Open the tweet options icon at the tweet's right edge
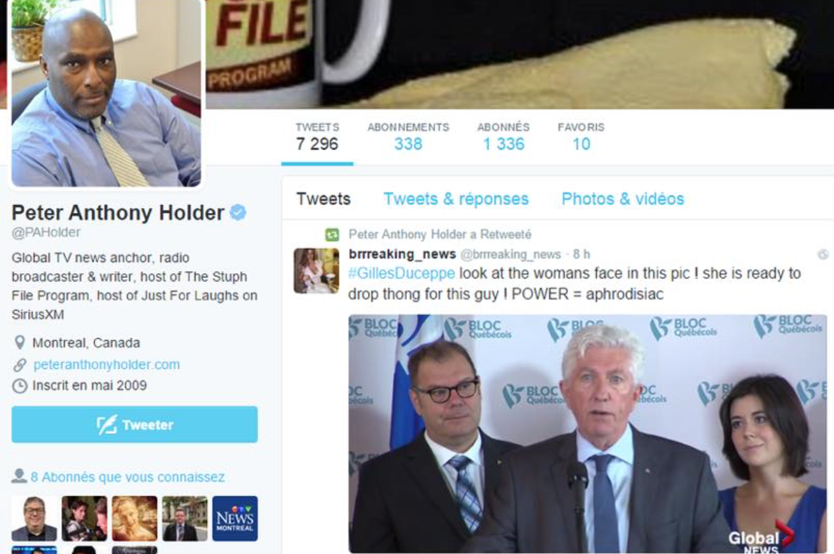Screen dimensions: 834x554 coord(822,255)
